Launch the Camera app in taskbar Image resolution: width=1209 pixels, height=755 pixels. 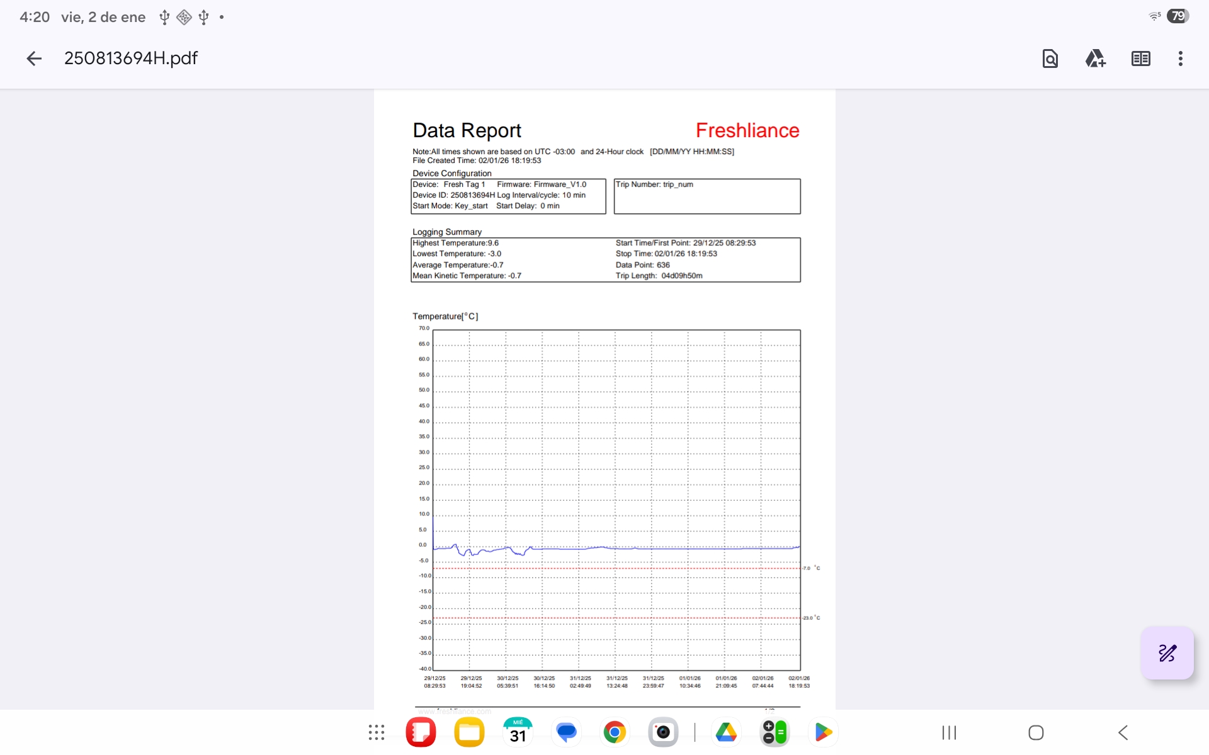663,732
